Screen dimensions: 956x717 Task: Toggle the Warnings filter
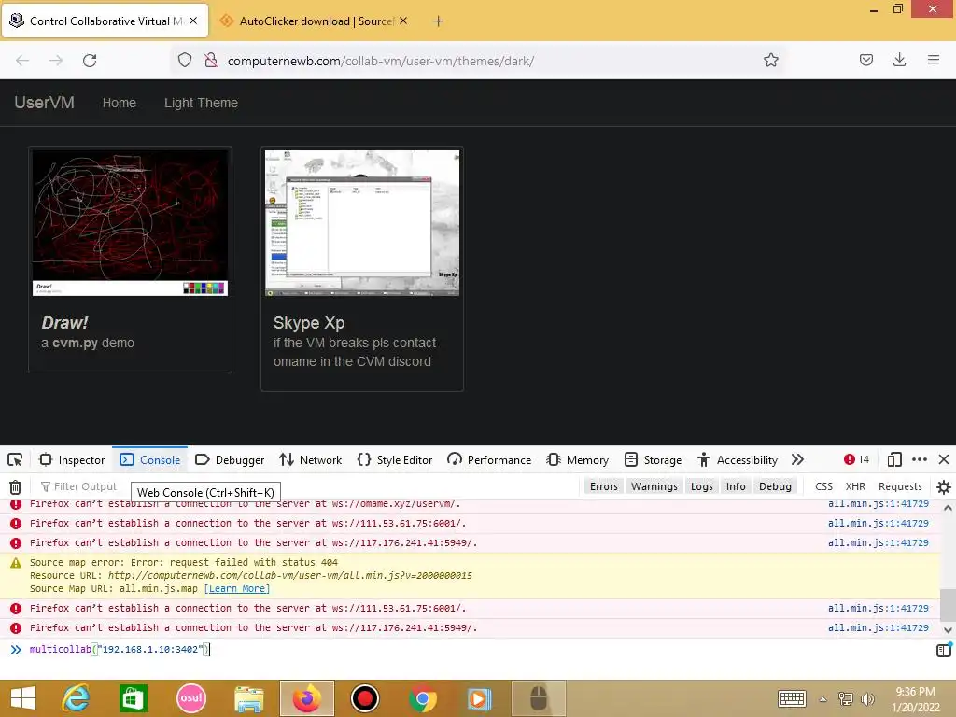pyautogui.click(x=654, y=485)
